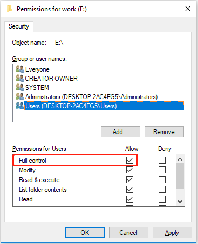Screen dimensions: 198x244
Task: Click the folder icon in title bar
Action: click(10, 9)
